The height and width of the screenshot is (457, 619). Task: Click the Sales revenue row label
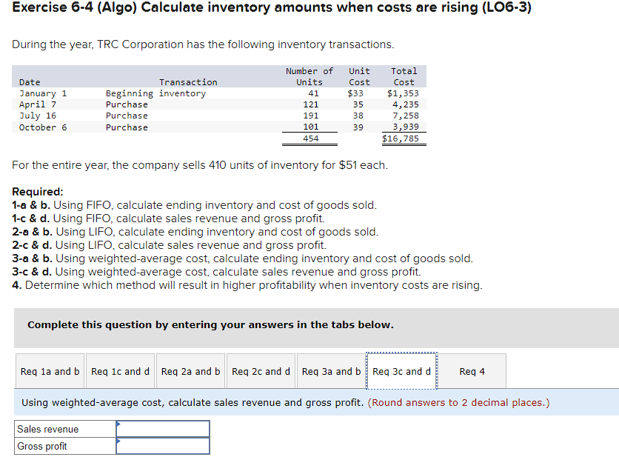click(x=63, y=428)
